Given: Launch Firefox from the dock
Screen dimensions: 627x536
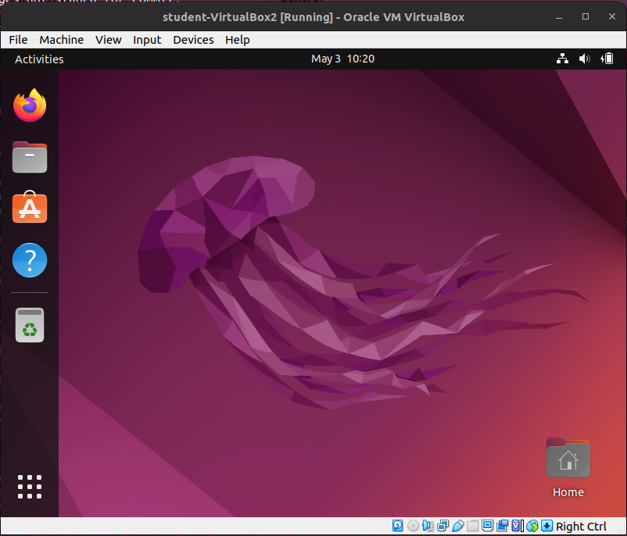Looking at the screenshot, I should pos(30,105).
